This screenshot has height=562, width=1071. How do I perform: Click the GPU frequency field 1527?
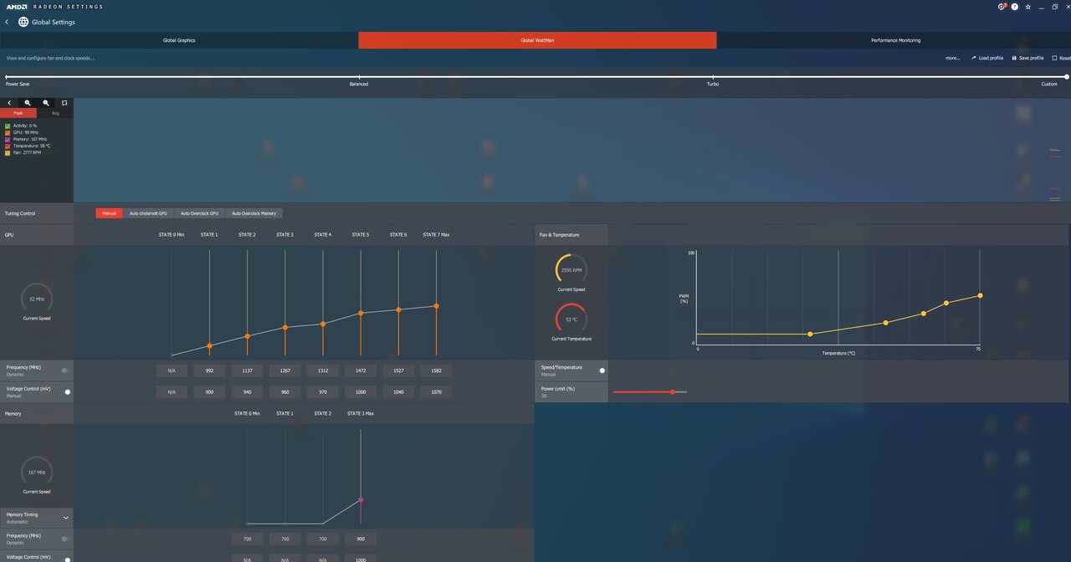[x=398, y=370]
